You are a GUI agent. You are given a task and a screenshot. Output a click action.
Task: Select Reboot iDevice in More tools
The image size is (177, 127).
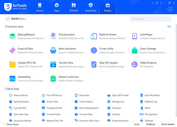tap(21, 95)
